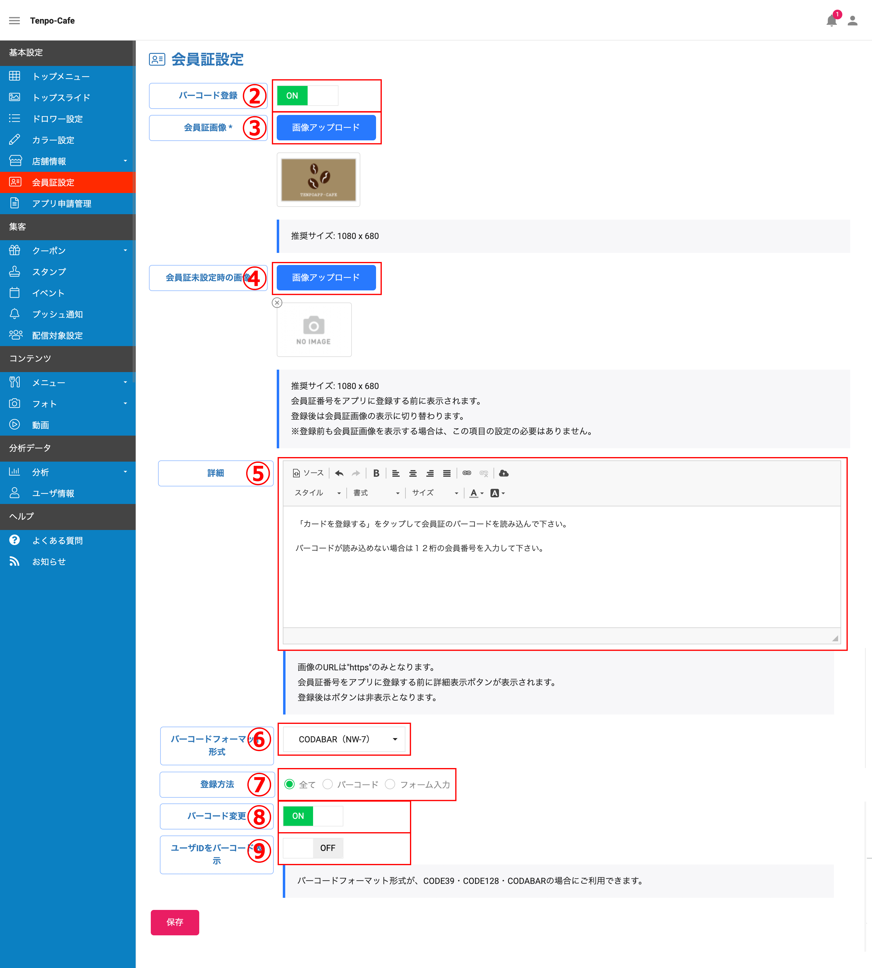Viewport: 872px width, 968px height.
Task: Open the notification bell icon
Action: tap(831, 21)
